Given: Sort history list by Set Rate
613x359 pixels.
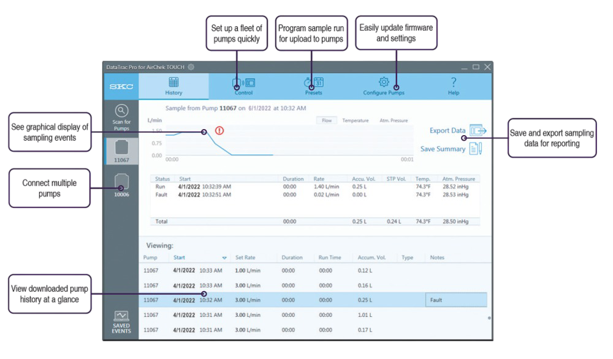Looking at the screenshot, I should (245, 257).
